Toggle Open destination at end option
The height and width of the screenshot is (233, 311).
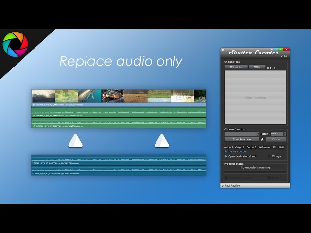click(241, 156)
